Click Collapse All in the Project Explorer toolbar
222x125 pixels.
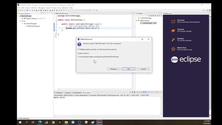(42, 13)
